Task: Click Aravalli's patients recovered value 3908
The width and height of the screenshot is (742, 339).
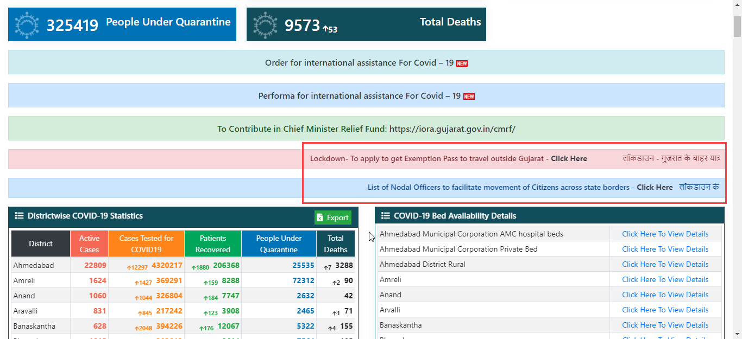Action: click(231, 311)
